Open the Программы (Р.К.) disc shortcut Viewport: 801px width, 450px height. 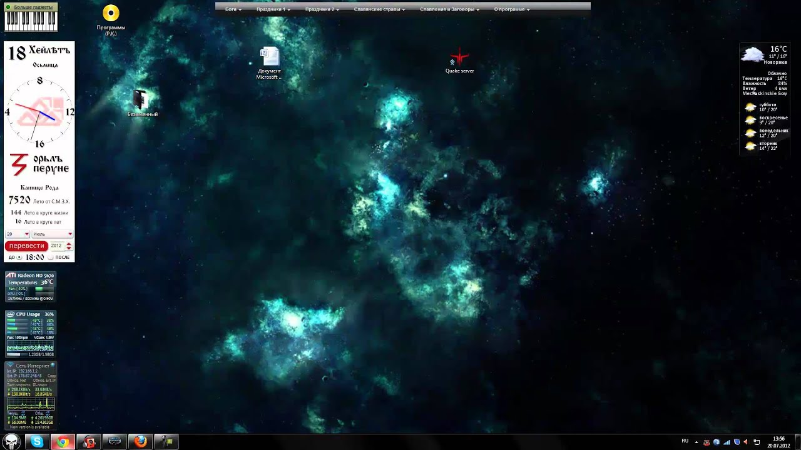[111, 19]
